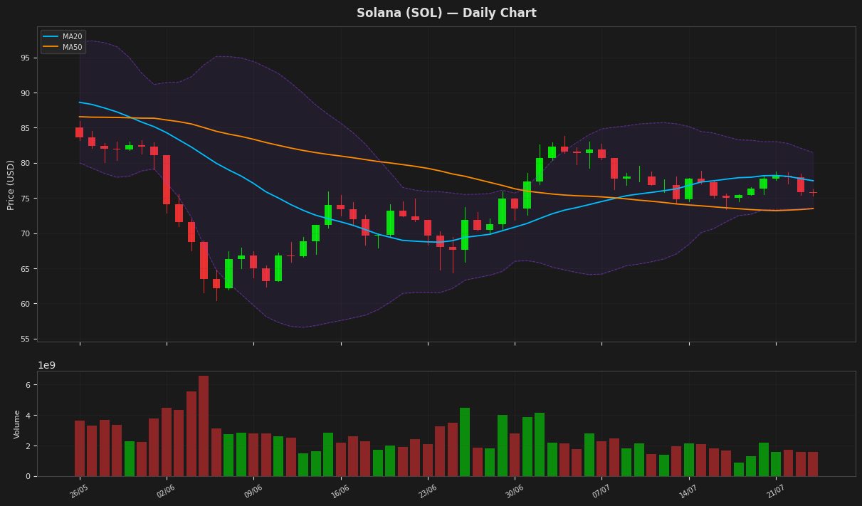
Task: Click the 95 price axis tick
Action: [x=26, y=58]
